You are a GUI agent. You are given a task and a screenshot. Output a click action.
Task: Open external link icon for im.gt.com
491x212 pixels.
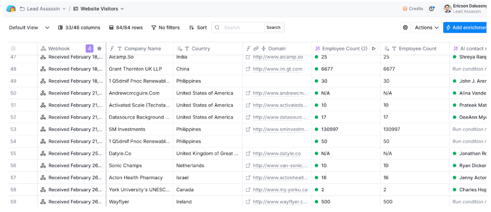[248, 69]
